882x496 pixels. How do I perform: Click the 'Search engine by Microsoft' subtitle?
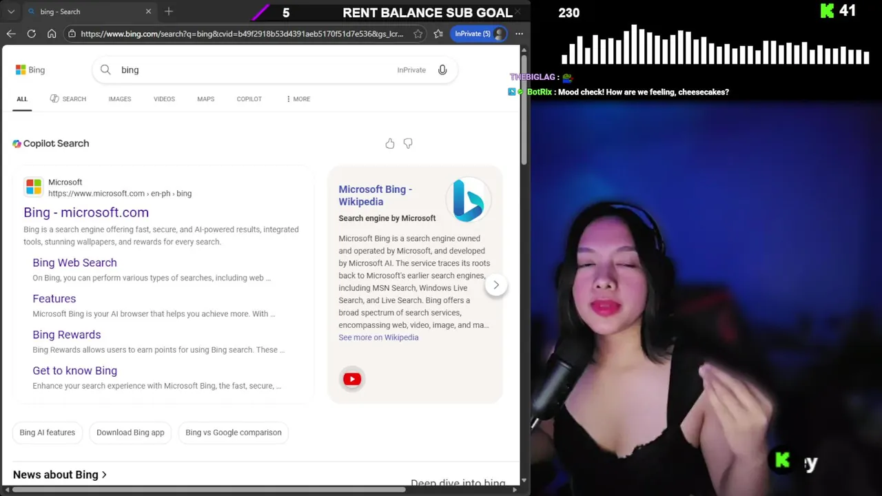click(x=387, y=218)
